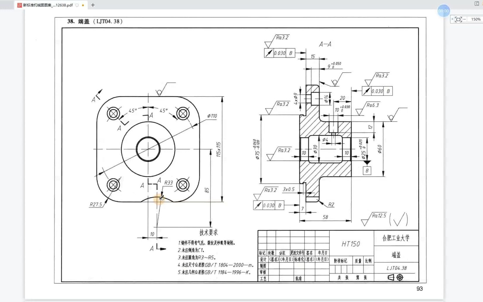Click the ø4 hole dimension
This screenshot has width=483, height=302.
(x=325, y=140)
